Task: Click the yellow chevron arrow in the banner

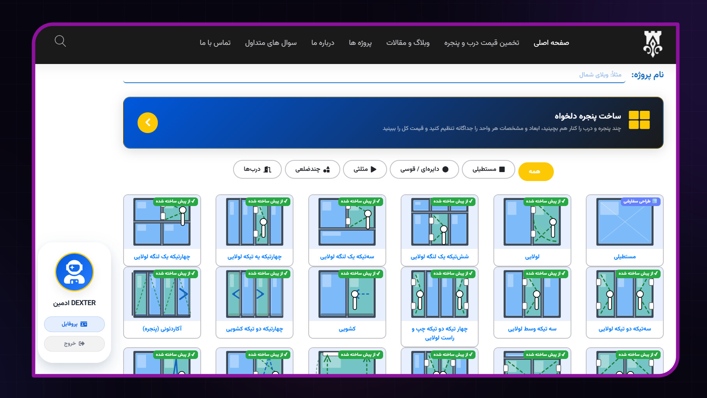Action: point(148,123)
